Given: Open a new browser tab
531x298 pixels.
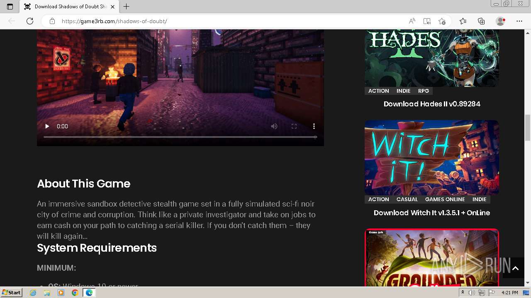Looking at the screenshot, I should [x=127, y=7].
